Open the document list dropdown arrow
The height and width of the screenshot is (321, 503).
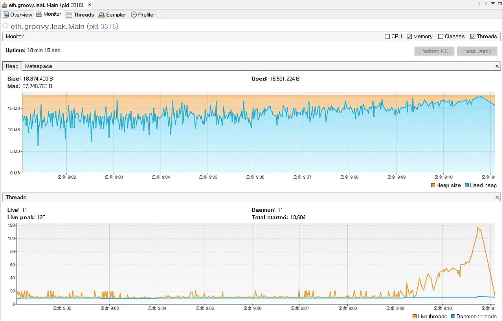coord(493,4)
